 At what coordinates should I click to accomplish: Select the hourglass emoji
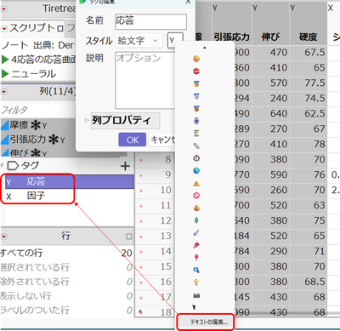pyautogui.click(x=196, y=134)
